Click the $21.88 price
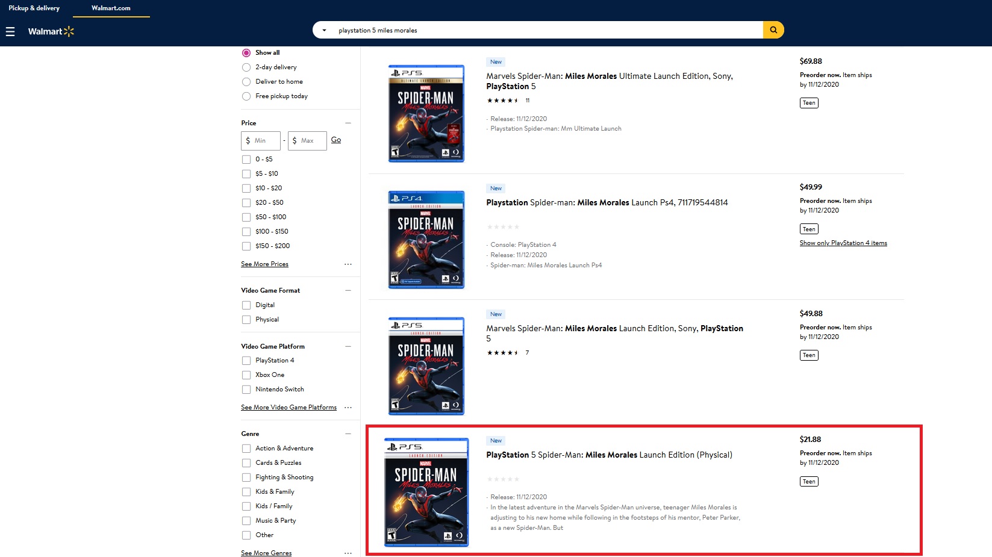992x557 pixels. tap(810, 440)
